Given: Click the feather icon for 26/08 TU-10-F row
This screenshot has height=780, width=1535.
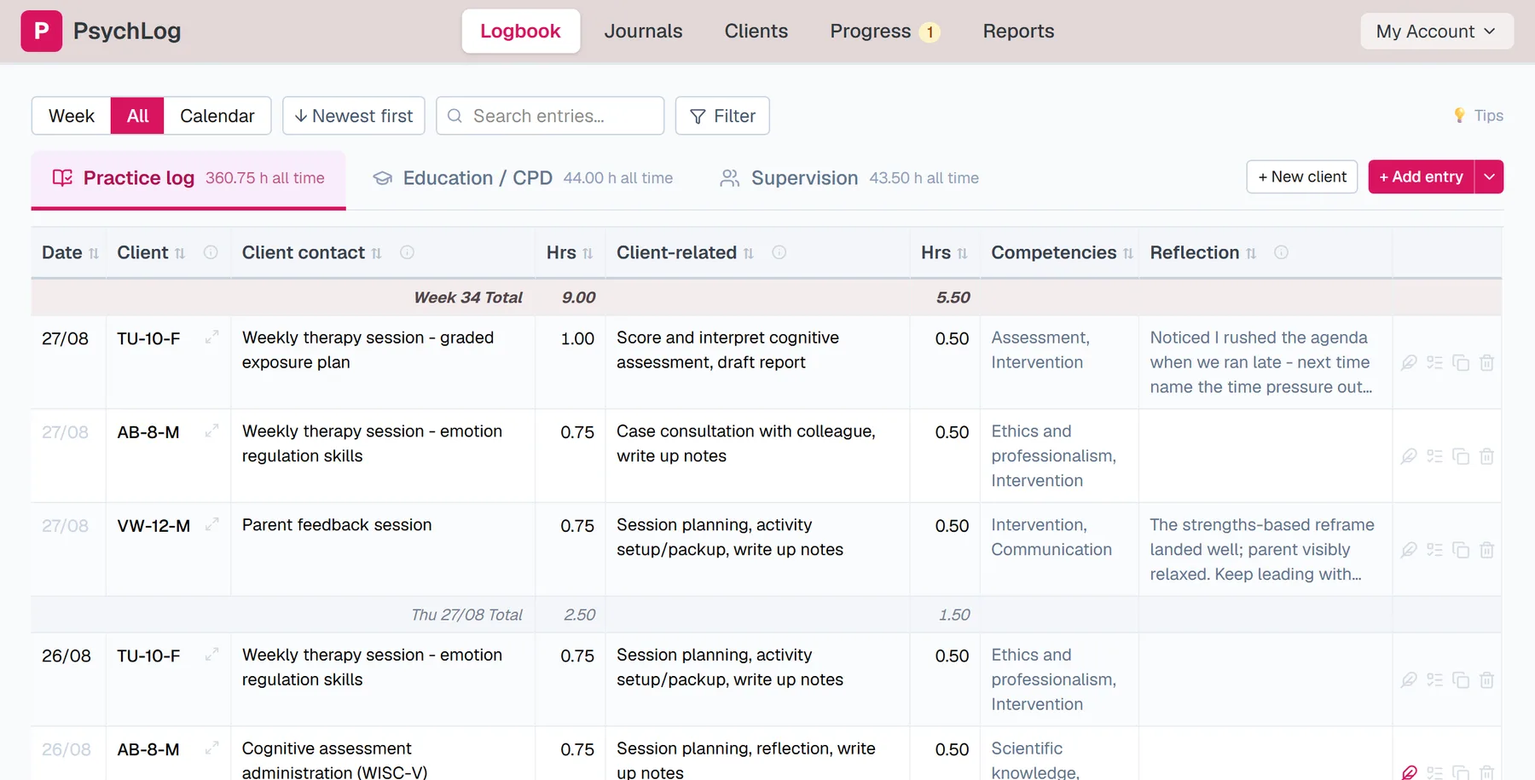Looking at the screenshot, I should coord(1409,680).
